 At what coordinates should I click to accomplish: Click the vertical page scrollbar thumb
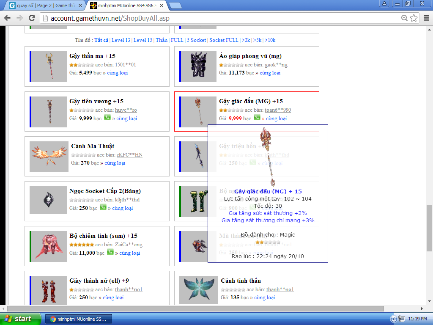tap(429, 228)
